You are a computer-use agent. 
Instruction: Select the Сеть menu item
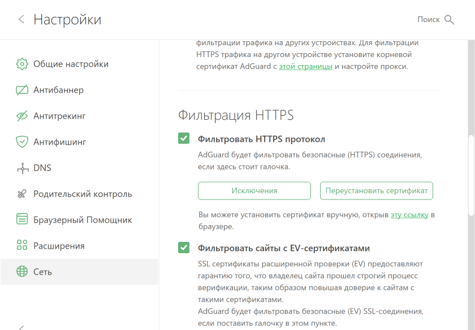point(79,272)
